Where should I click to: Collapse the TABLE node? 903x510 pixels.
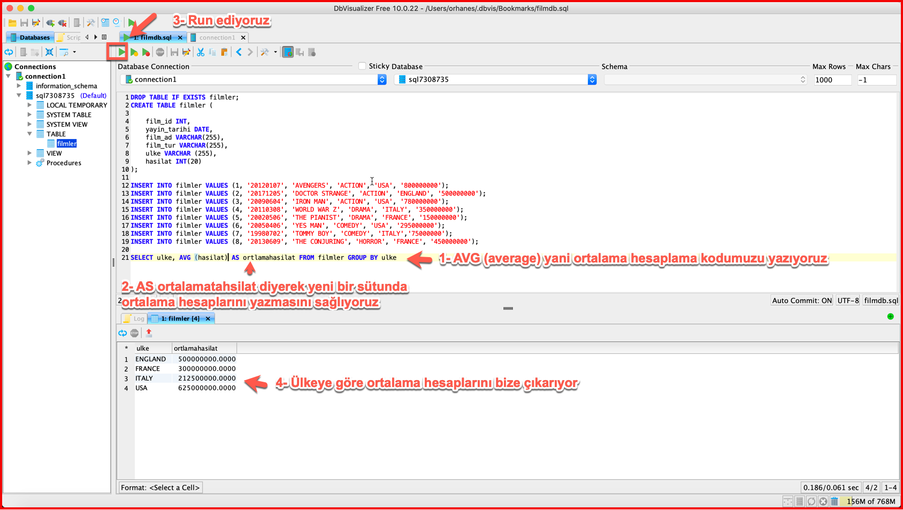pos(30,134)
